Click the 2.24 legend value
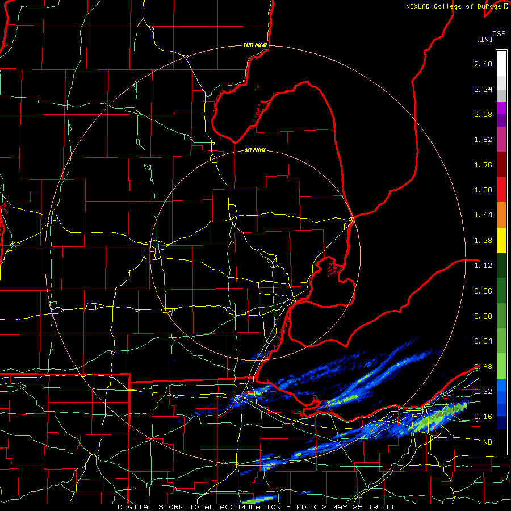 tap(483, 89)
